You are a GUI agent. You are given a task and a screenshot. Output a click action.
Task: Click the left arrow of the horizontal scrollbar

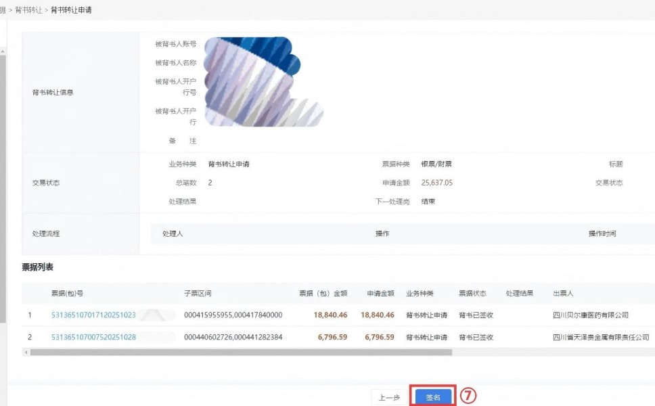(x=26, y=352)
